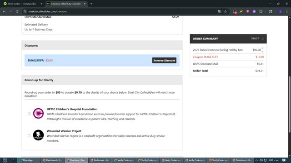Click the scrollbar up arrow
This screenshot has height=163, width=291.
tap(290, 17)
